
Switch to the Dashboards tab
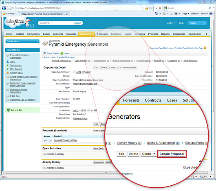tap(195, 34)
